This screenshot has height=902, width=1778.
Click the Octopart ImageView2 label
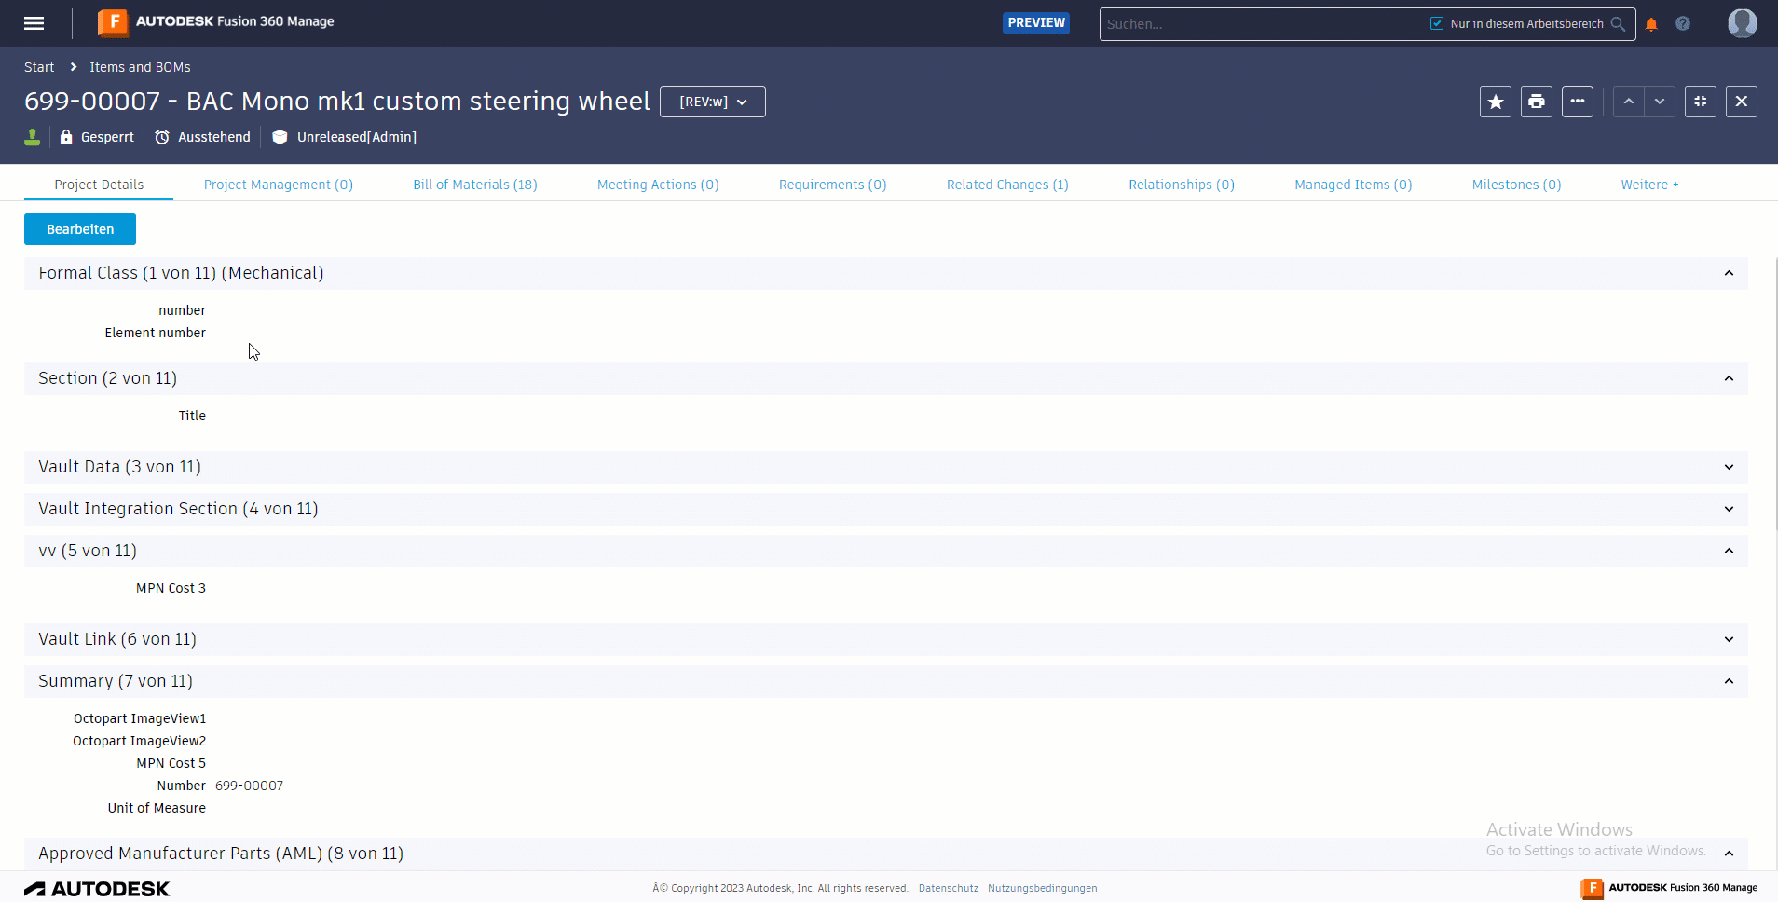point(140,741)
